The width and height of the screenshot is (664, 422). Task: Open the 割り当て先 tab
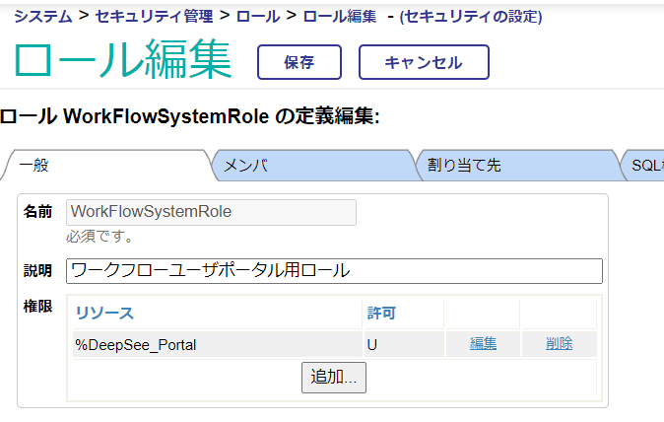click(463, 165)
